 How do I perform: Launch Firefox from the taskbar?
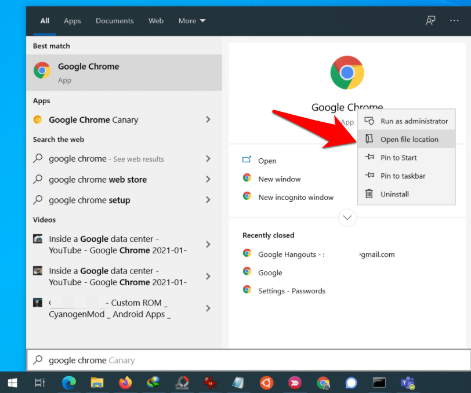pos(125,383)
